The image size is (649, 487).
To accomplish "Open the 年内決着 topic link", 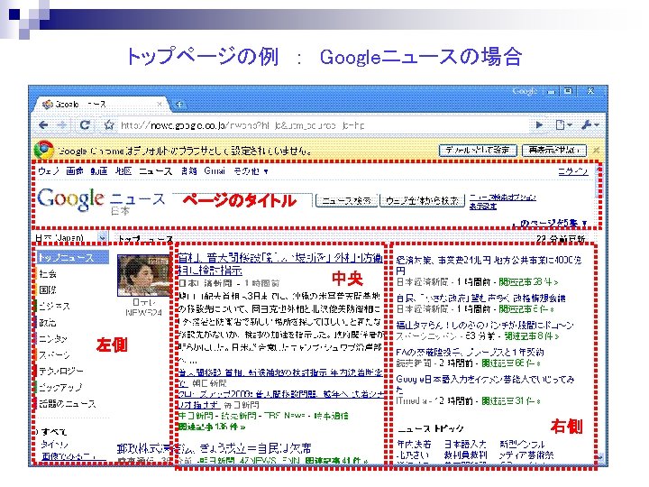I will [x=414, y=445].
